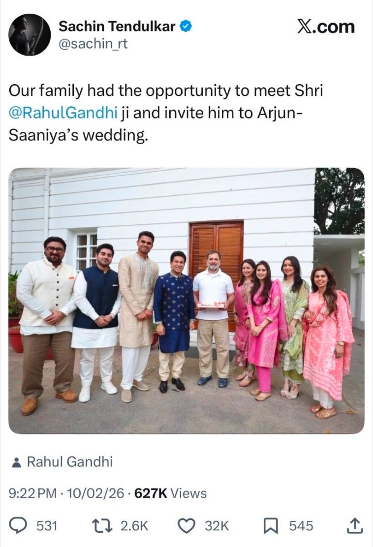Click the Sachin Tendulkar display name
The width and height of the screenshot is (373, 547).
(x=117, y=26)
